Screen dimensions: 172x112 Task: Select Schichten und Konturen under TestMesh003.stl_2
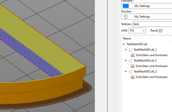[x=151, y=66]
